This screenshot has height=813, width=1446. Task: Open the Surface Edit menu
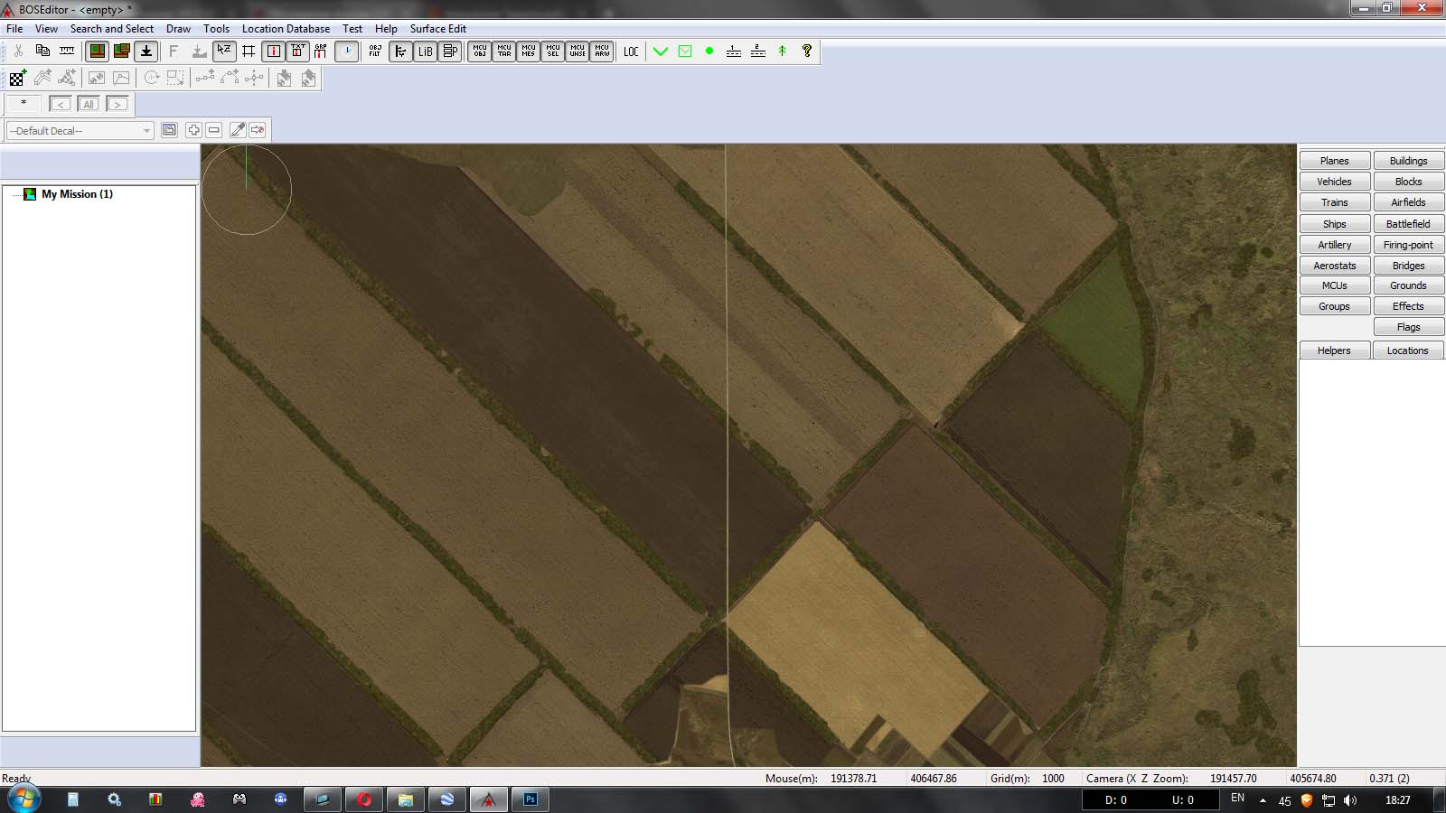pyautogui.click(x=437, y=29)
